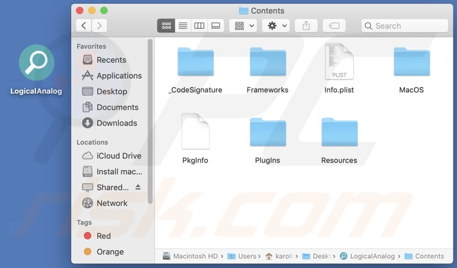This screenshot has height=268, width=457.
Task: Click the PkgInfo name label
Action: [x=196, y=160]
